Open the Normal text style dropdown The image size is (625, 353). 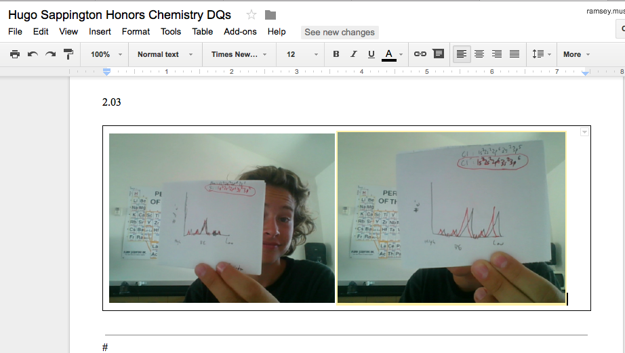click(165, 54)
